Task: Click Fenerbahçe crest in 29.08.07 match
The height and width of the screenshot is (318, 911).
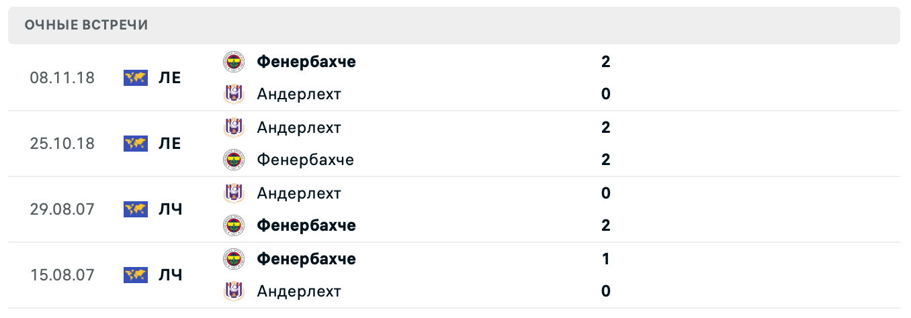Action: tap(234, 225)
